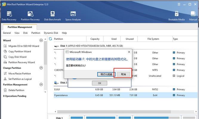The width and height of the screenshot is (199, 119).
Task: Select the E:UUI partition row
Action: click(x=126, y=89)
